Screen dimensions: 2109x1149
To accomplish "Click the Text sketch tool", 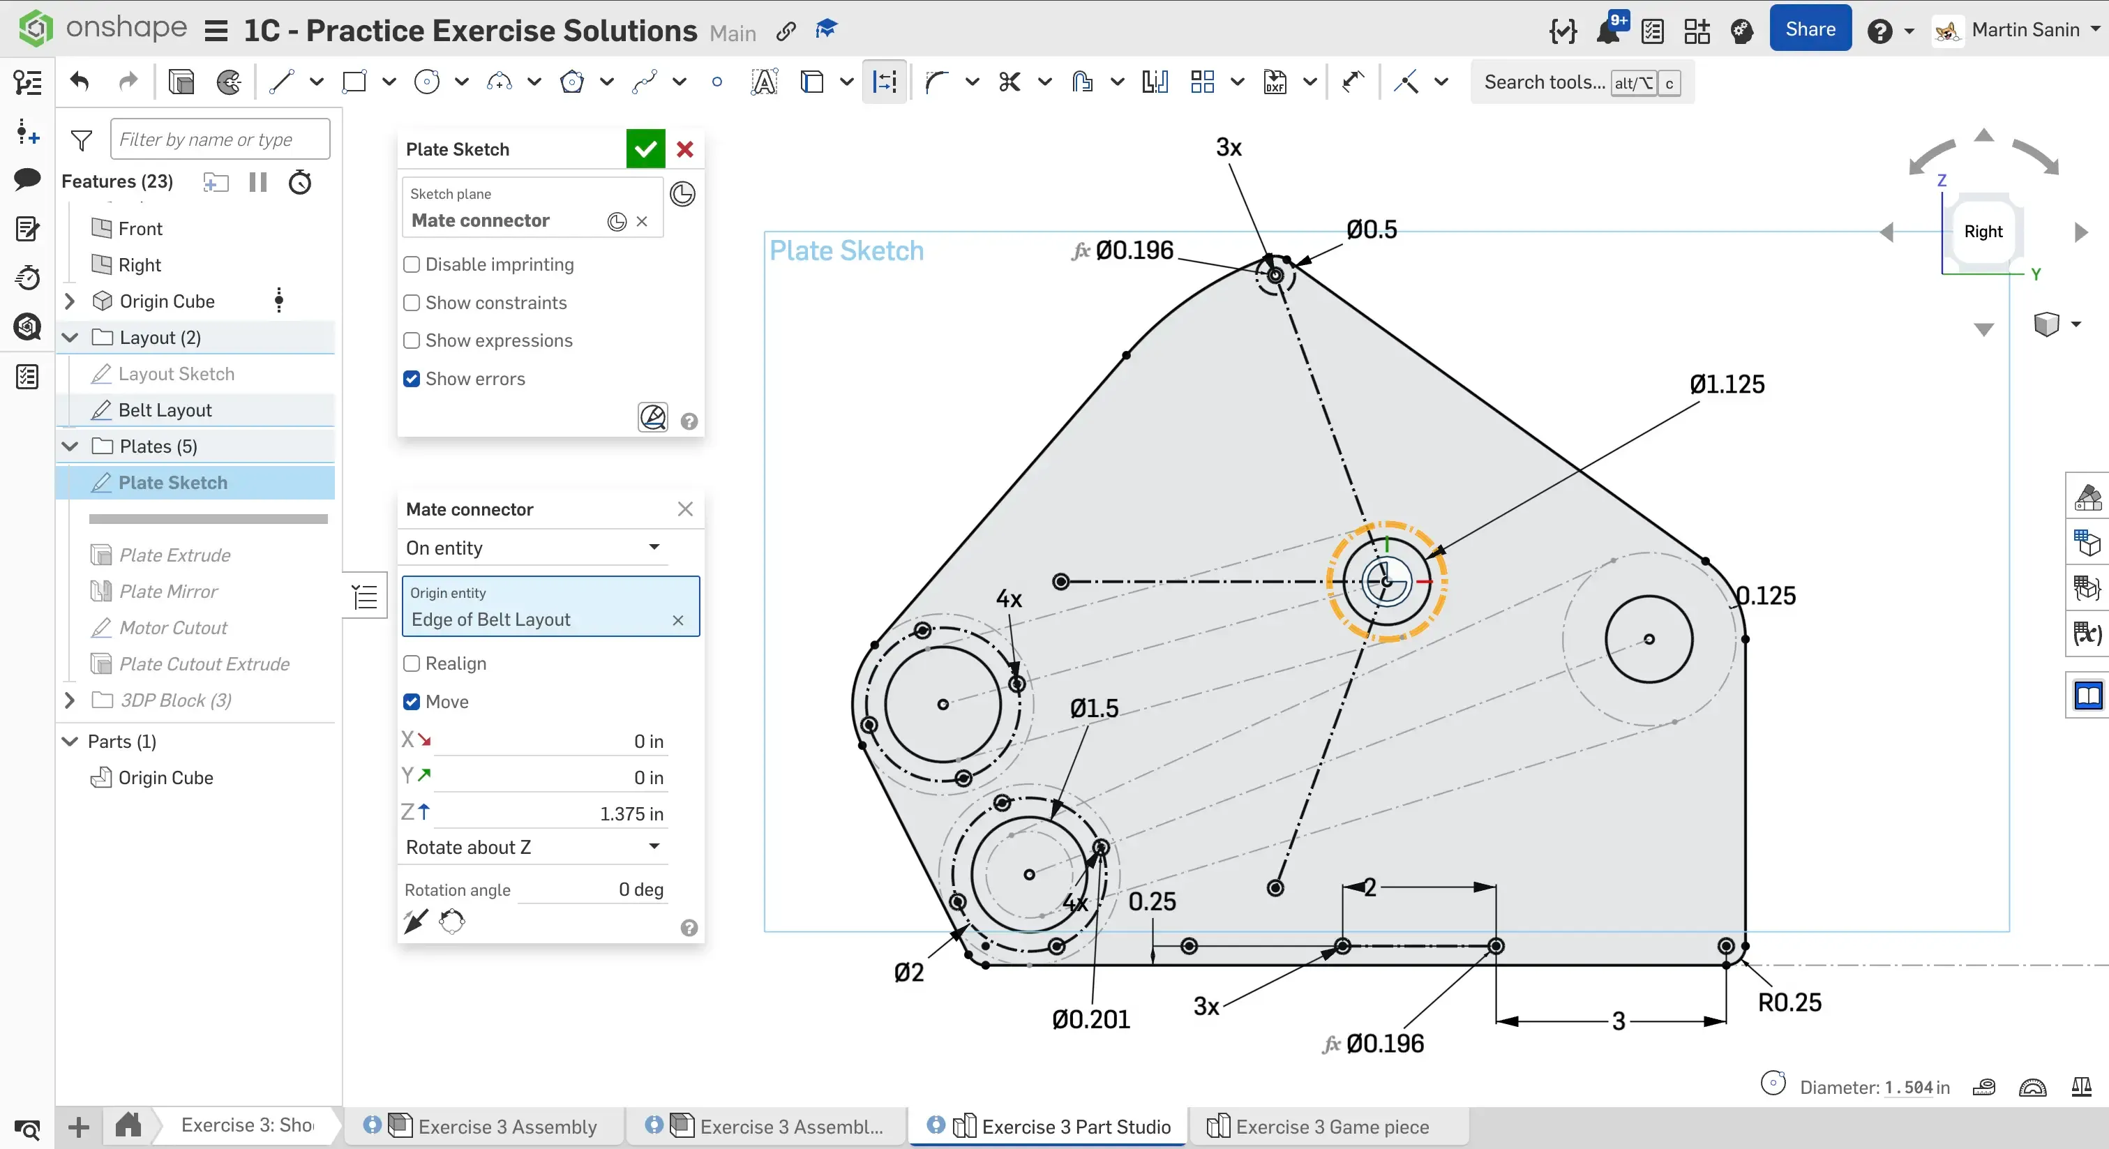I will click(x=763, y=82).
